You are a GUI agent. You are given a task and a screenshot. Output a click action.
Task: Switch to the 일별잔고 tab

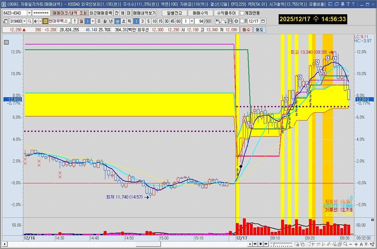point(173,13)
